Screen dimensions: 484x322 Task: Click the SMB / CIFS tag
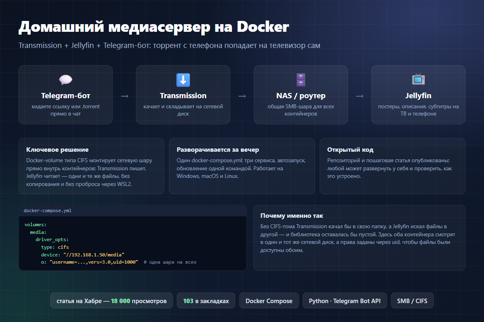click(412, 301)
